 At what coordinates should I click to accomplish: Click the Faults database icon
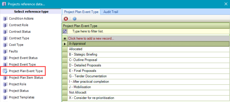[x=5, y=51]
